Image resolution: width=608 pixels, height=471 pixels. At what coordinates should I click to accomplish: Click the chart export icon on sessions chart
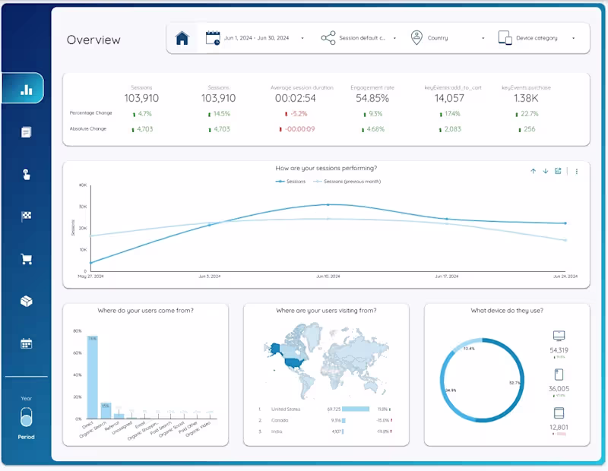pyautogui.click(x=558, y=171)
